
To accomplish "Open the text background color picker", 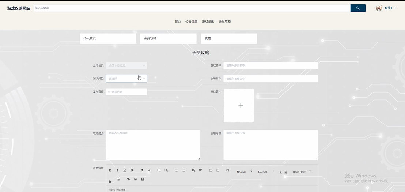I will pos(286,172).
